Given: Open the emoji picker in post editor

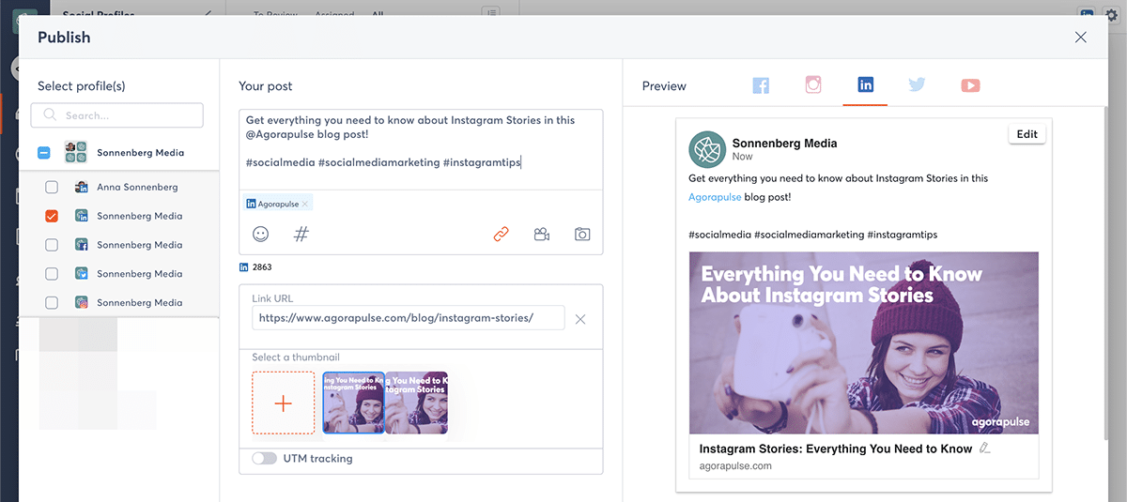Looking at the screenshot, I should click(260, 235).
